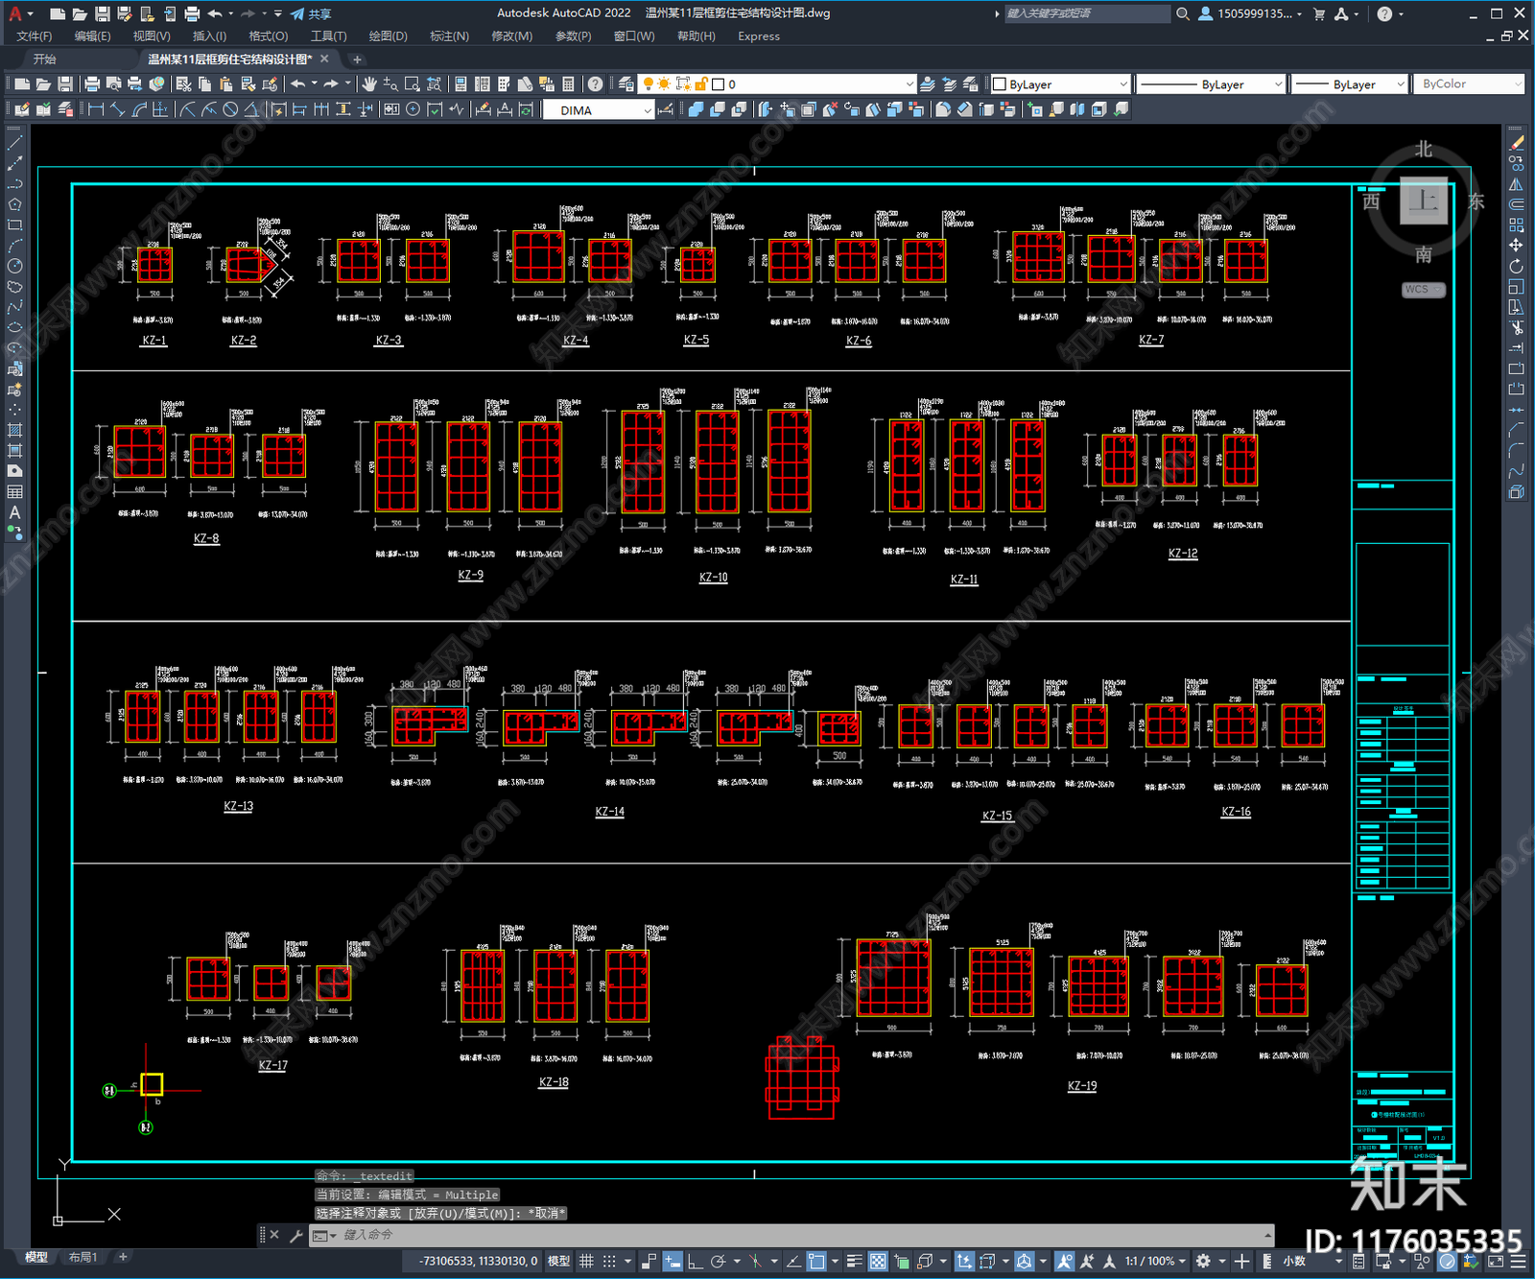This screenshot has height=1279, width=1535.
Task: Toggle the drawing grid display
Action: pos(586,1261)
